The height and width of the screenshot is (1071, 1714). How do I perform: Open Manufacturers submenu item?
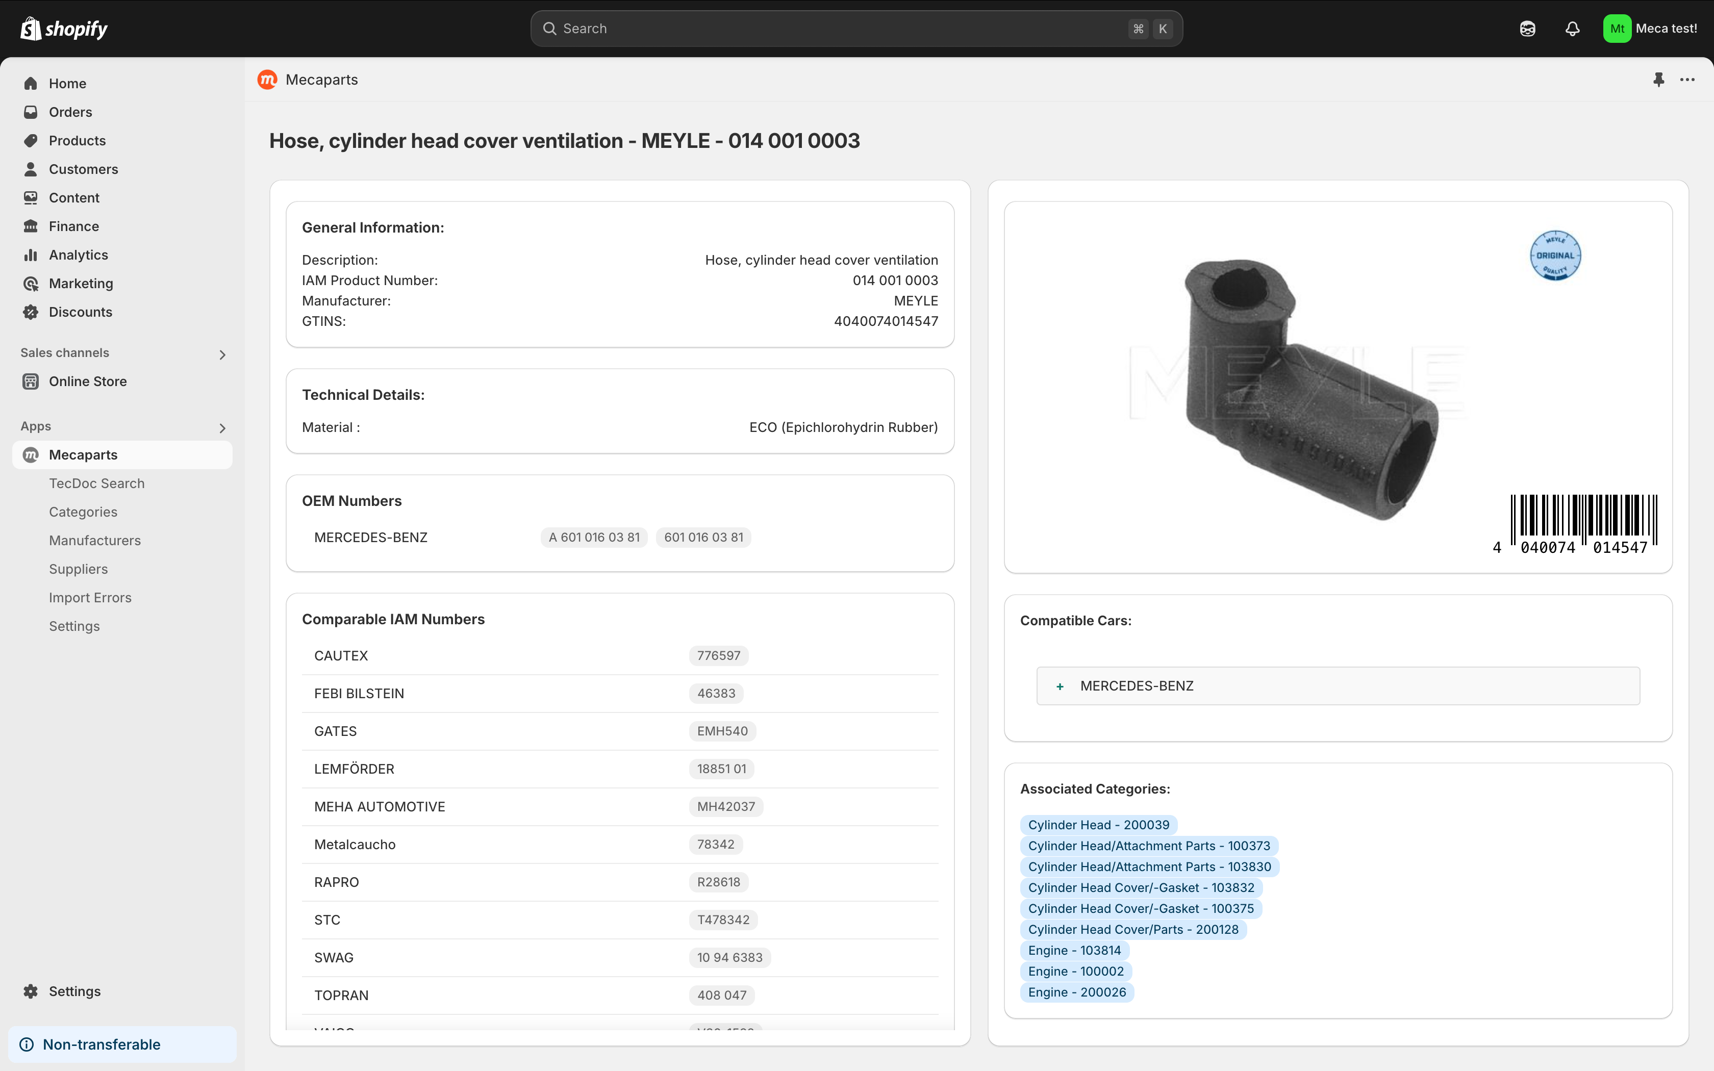point(95,541)
